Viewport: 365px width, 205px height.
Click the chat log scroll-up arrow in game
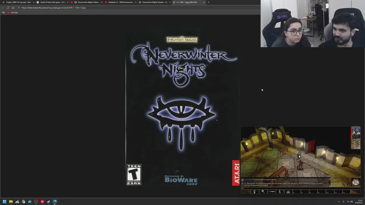[330, 179]
